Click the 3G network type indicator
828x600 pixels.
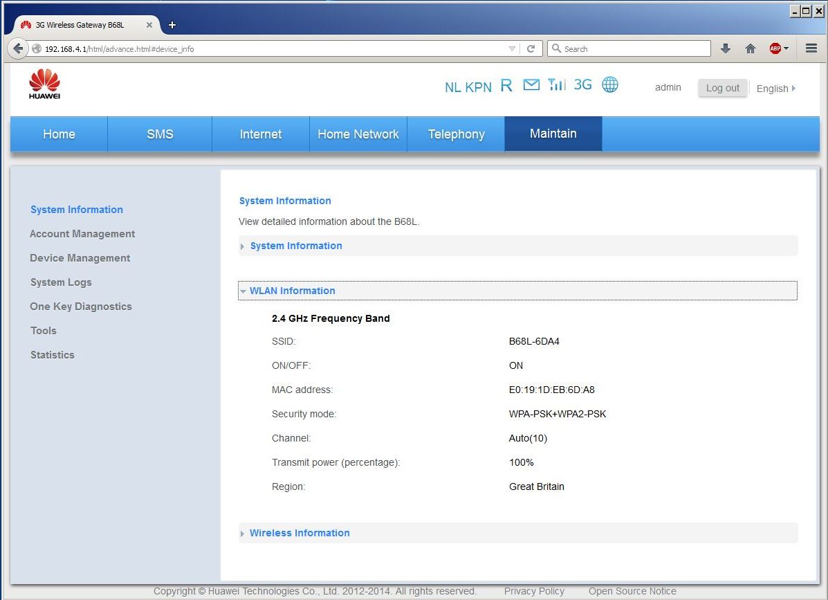coord(583,84)
